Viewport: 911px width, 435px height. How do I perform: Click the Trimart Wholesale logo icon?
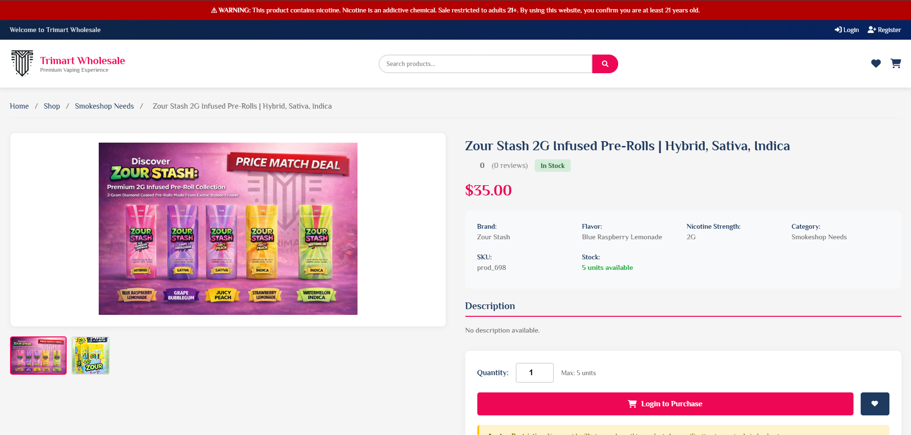pos(22,63)
